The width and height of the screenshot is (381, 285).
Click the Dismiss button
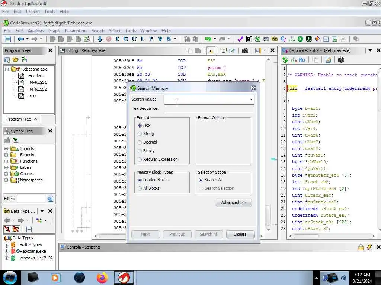click(240, 235)
